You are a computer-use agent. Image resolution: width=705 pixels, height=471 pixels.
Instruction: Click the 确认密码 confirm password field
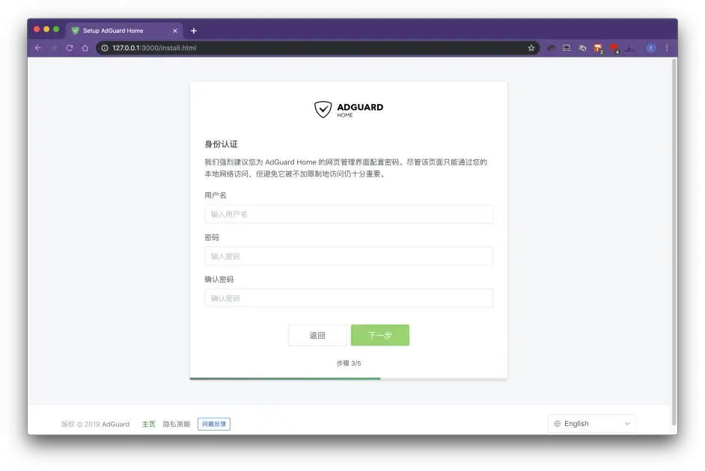click(349, 298)
